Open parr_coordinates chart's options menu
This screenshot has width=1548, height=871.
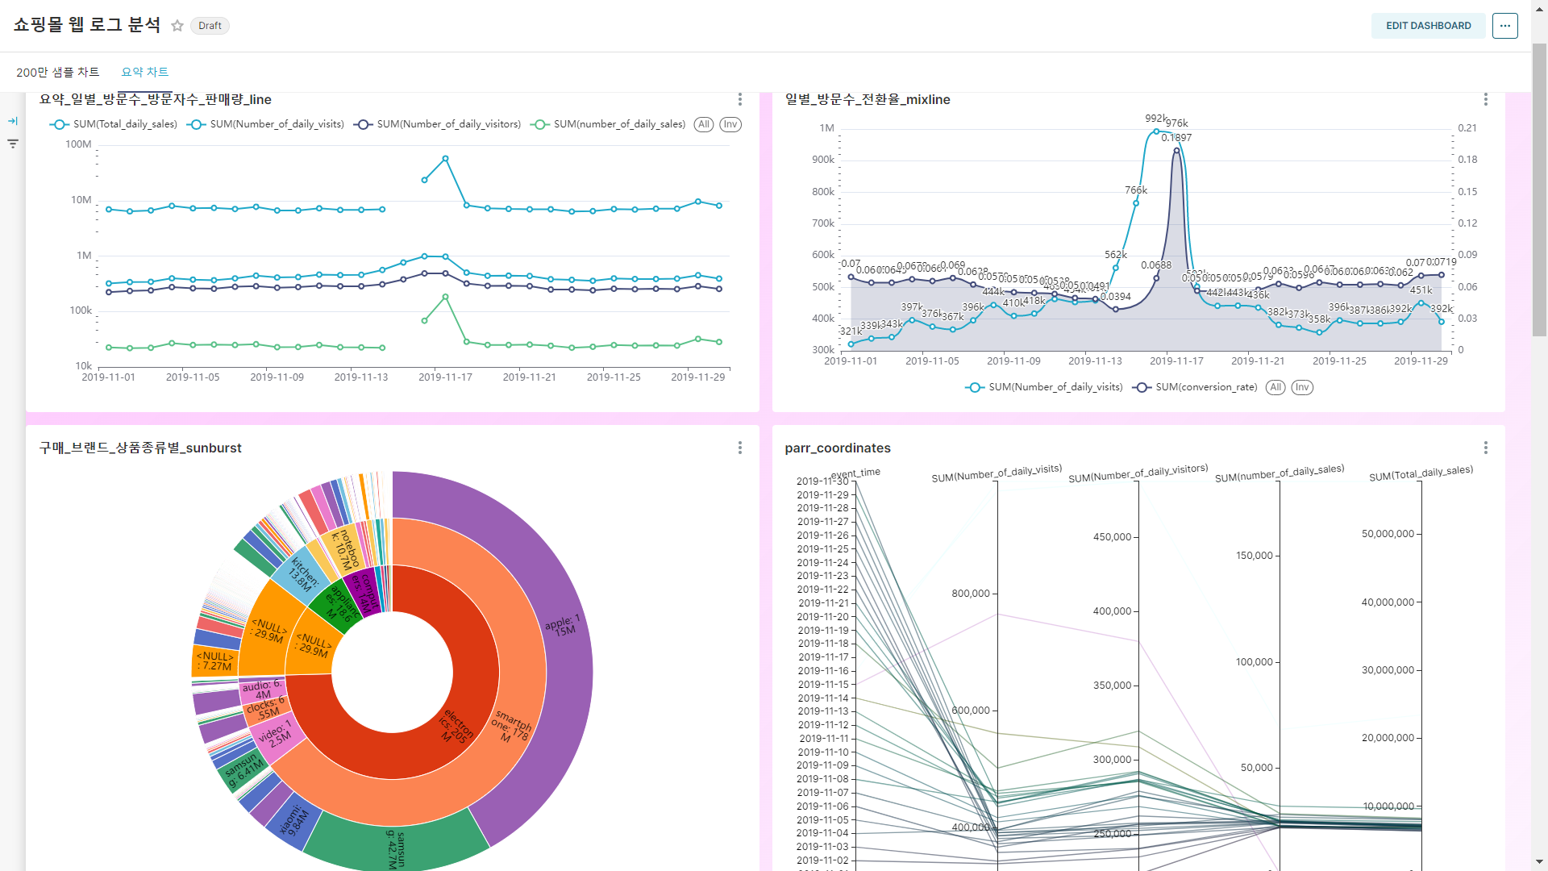[x=1485, y=448]
